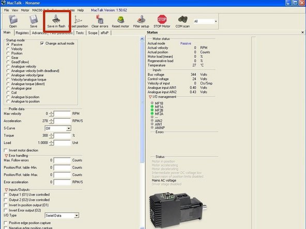Open the S-Curve dropdown
The image size is (306, 229).
point(69,128)
